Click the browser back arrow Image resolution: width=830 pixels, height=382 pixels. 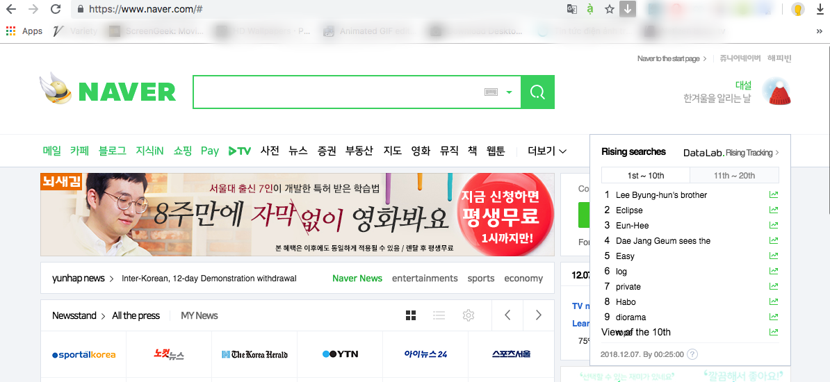pos(10,9)
